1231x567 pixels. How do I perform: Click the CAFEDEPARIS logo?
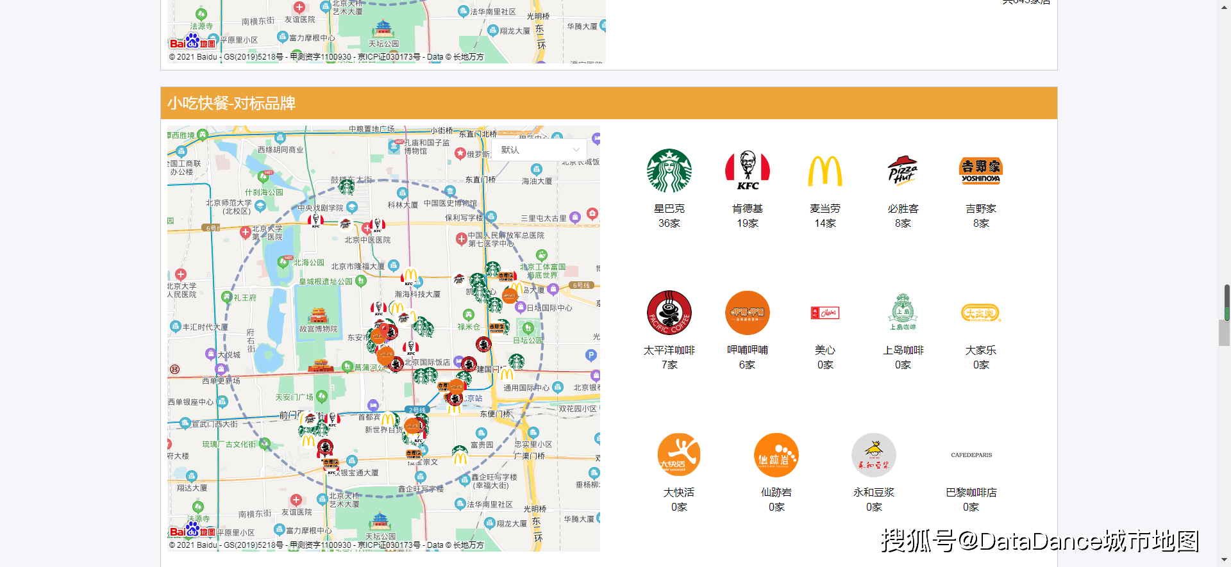point(971,455)
